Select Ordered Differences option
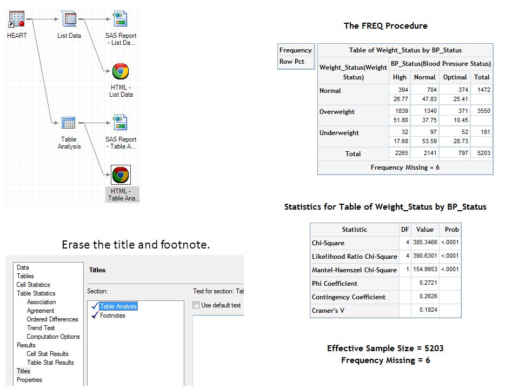 [52, 319]
